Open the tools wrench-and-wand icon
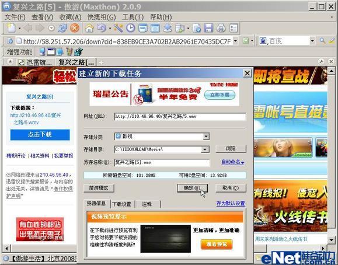The width and height of the screenshot is (338, 265). tap(119, 28)
